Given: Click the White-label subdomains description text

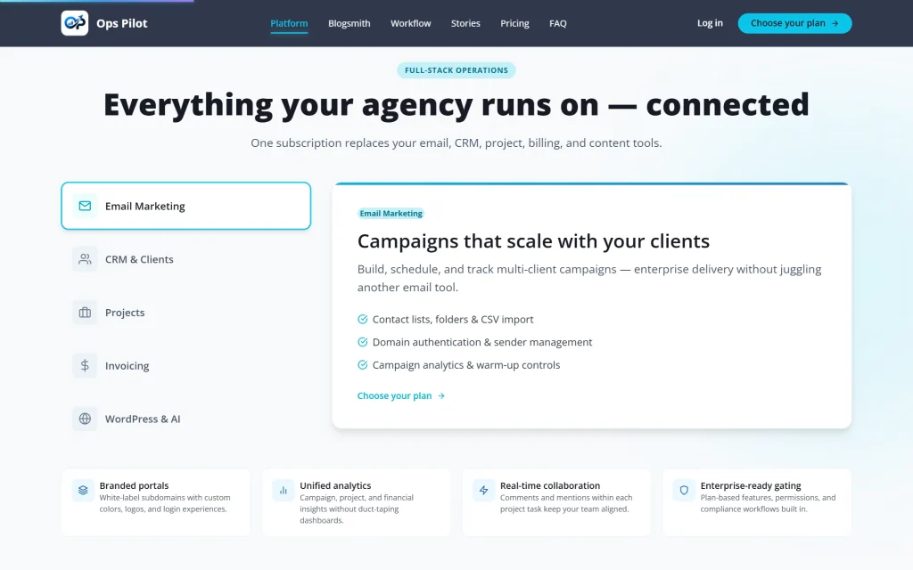Looking at the screenshot, I should point(165,503).
